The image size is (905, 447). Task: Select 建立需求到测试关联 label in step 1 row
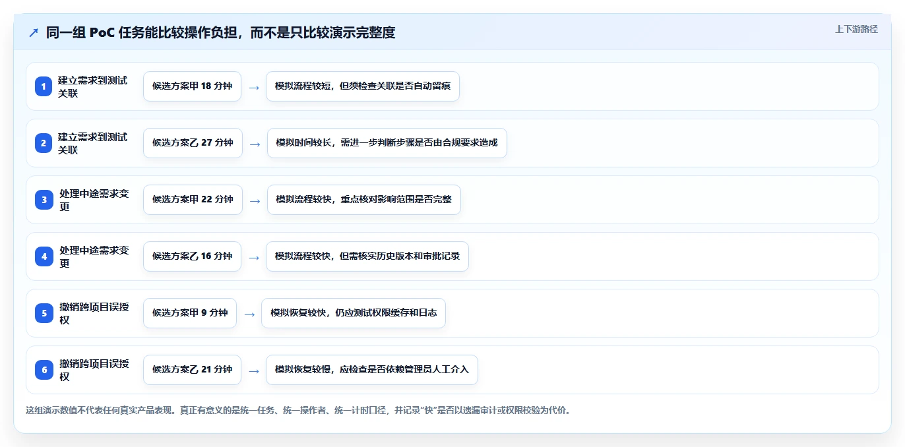pyautogui.click(x=92, y=86)
